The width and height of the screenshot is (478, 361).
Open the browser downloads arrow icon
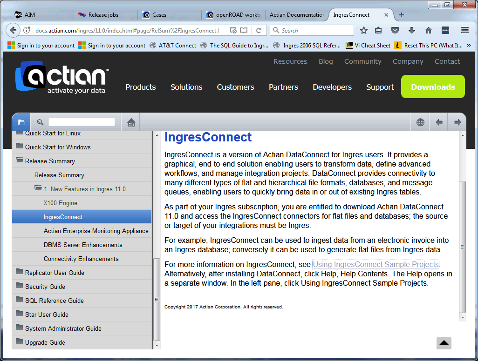[411, 30]
